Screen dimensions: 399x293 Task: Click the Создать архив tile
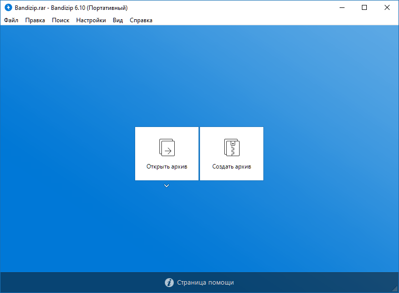(x=232, y=154)
